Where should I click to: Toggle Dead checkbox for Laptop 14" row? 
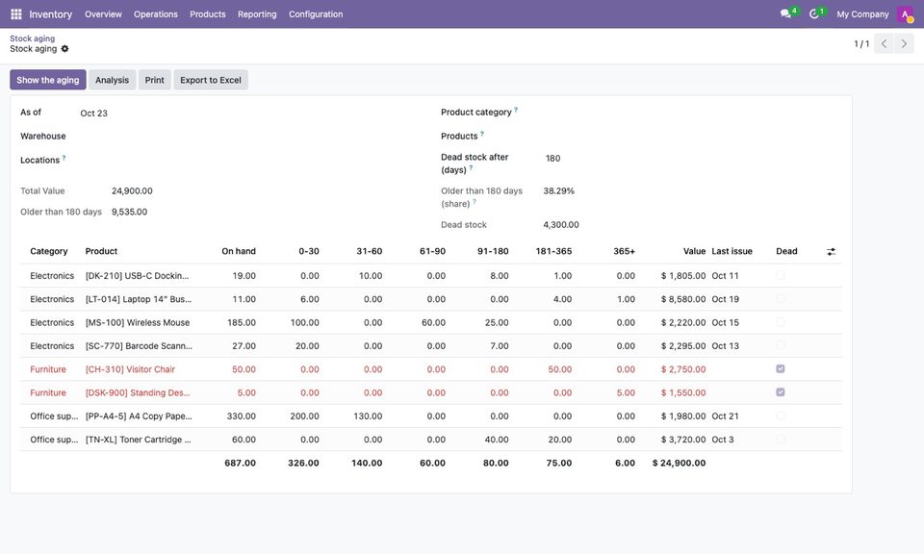tap(781, 299)
